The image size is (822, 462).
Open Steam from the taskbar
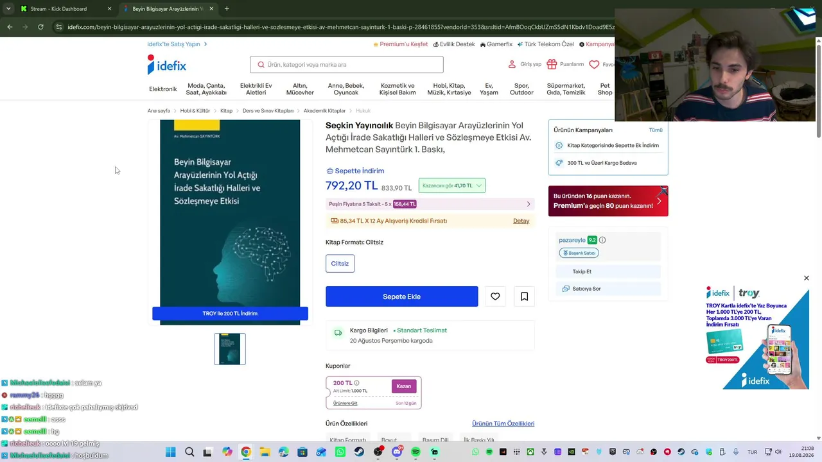tap(359, 452)
